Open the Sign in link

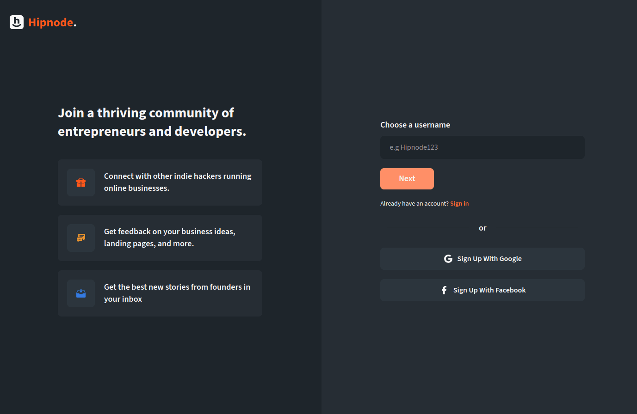coord(459,203)
